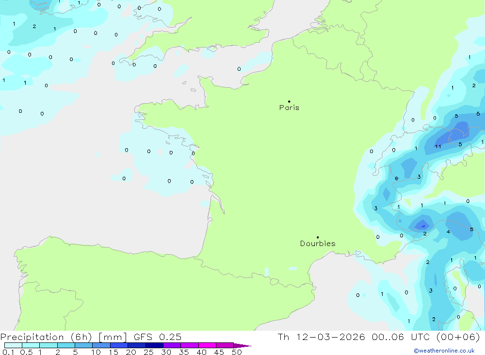Click the '25' legend scale label
The height and width of the screenshot is (355, 485).
tap(148, 352)
